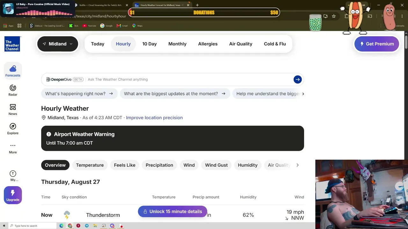Launch Microsoft Edge from the taskbar

click(x=61, y=226)
